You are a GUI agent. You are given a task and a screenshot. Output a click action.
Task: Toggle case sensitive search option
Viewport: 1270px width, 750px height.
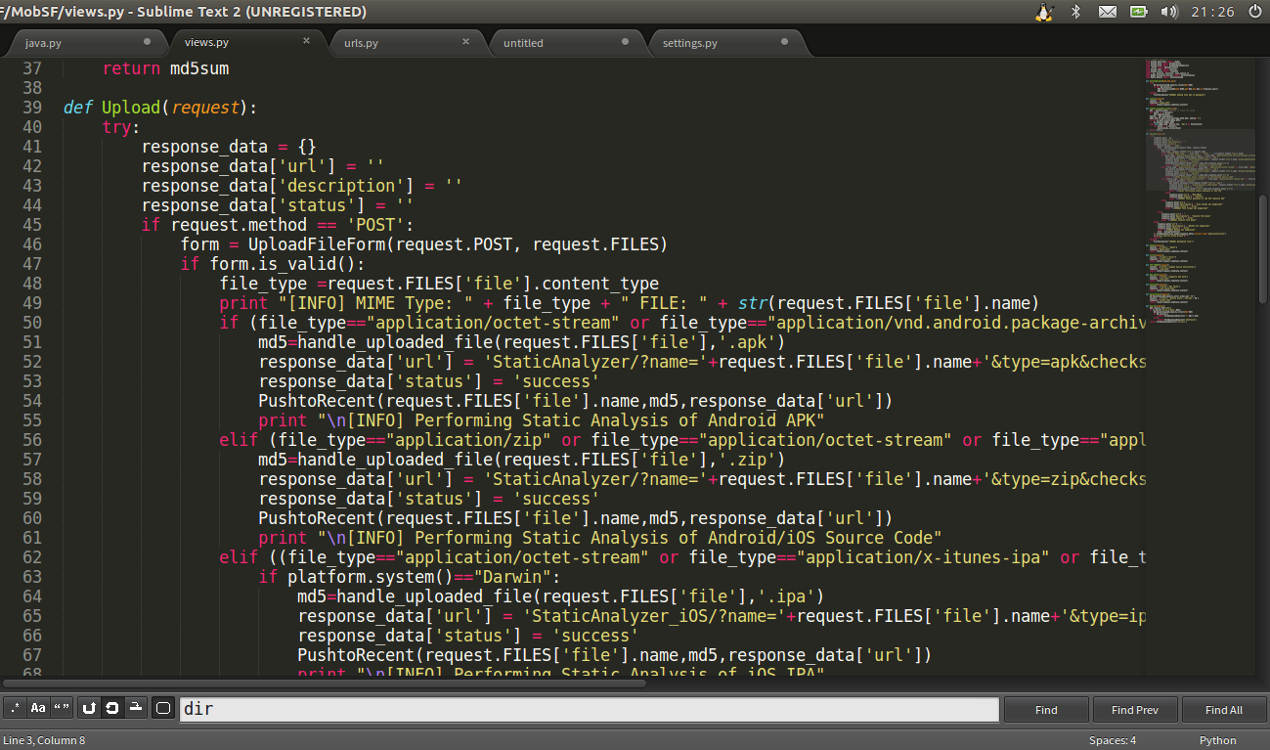(38, 709)
